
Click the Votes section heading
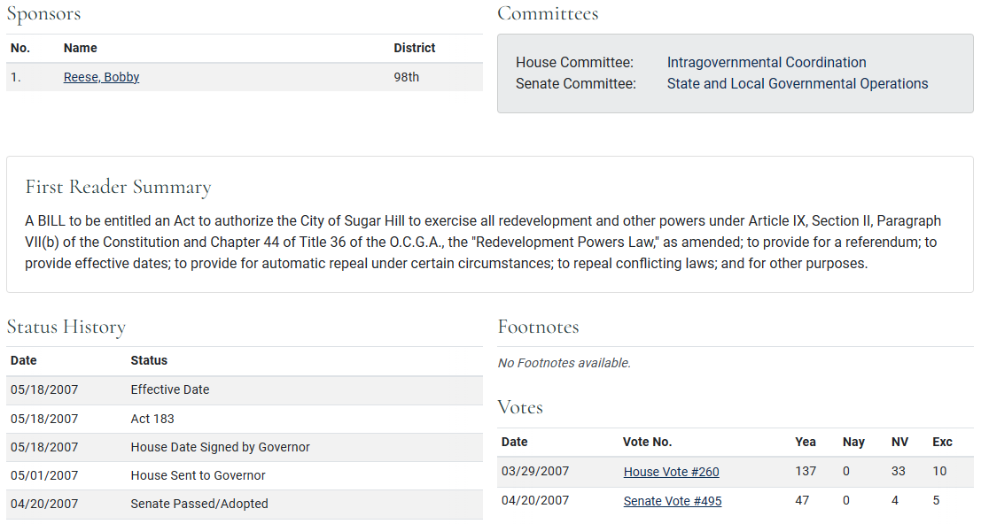520,407
